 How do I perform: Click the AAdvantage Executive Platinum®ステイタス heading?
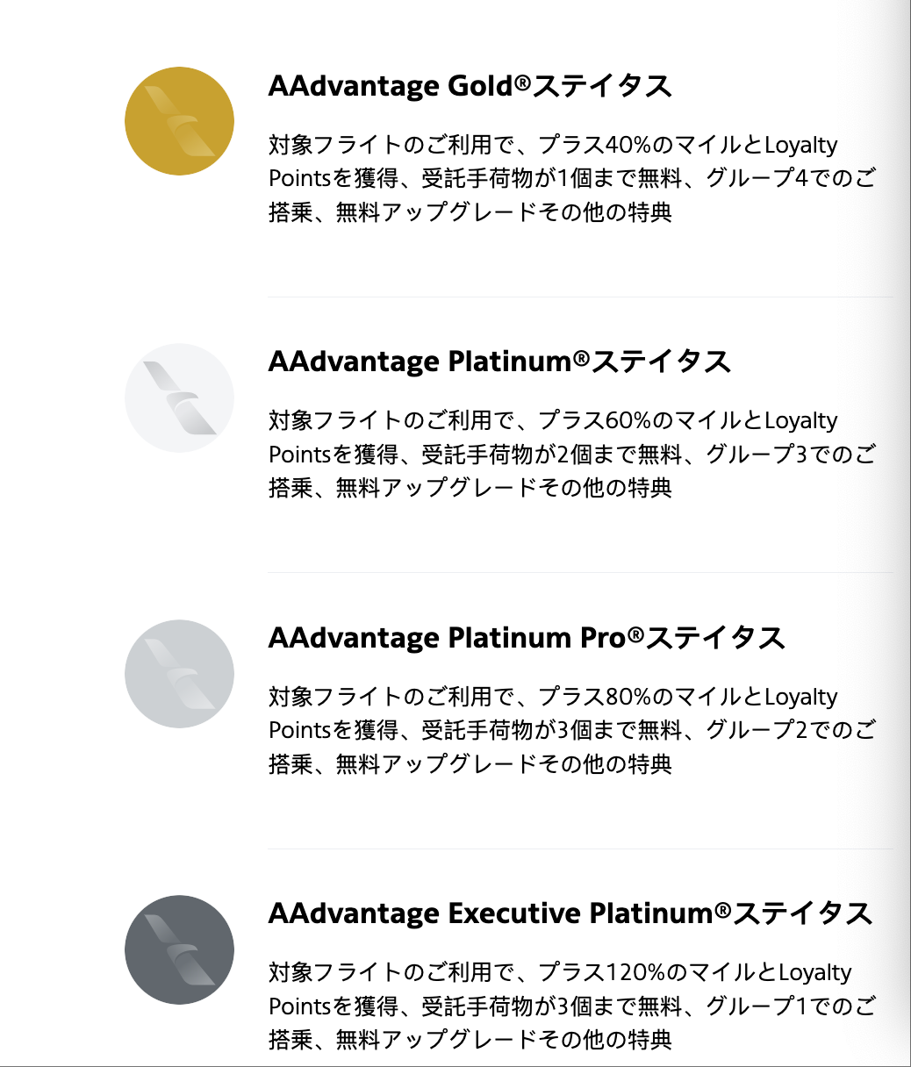click(570, 913)
